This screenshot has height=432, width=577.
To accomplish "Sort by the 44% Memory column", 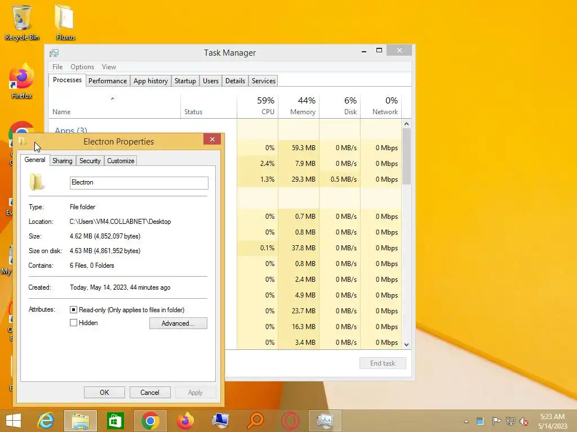I will click(299, 106).
